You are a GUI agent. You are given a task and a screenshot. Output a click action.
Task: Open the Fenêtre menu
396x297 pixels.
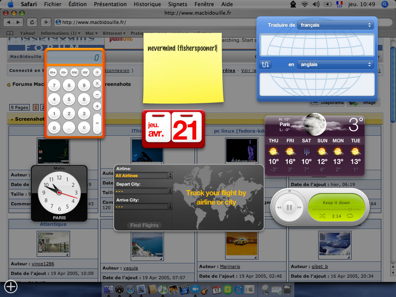[204, 4]
